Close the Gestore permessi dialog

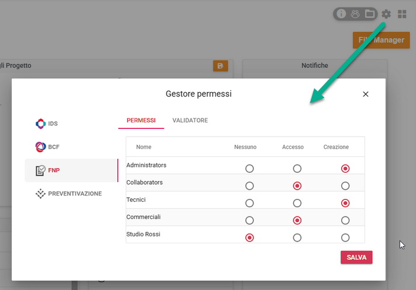(x=366, y=94)
